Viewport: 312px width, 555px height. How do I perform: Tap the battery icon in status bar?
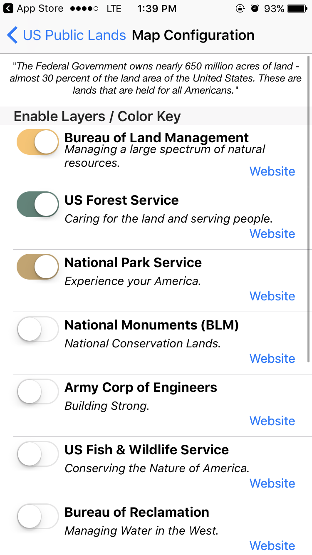(x=297, y=8)
